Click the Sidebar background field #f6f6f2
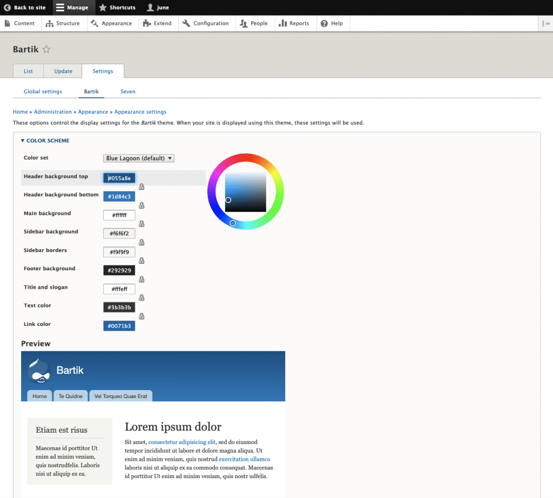Image resolution: width=553 pixels, height=498 pixels. point(119,233)
